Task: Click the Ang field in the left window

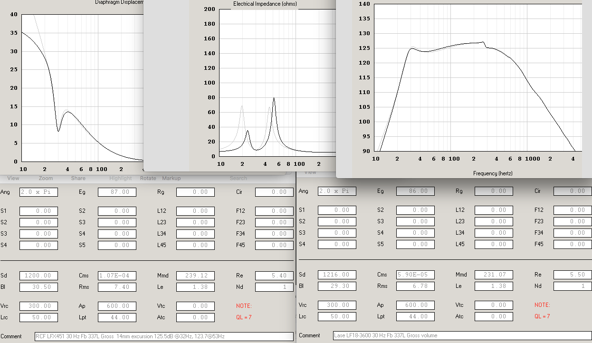Action: click(38, 192)
